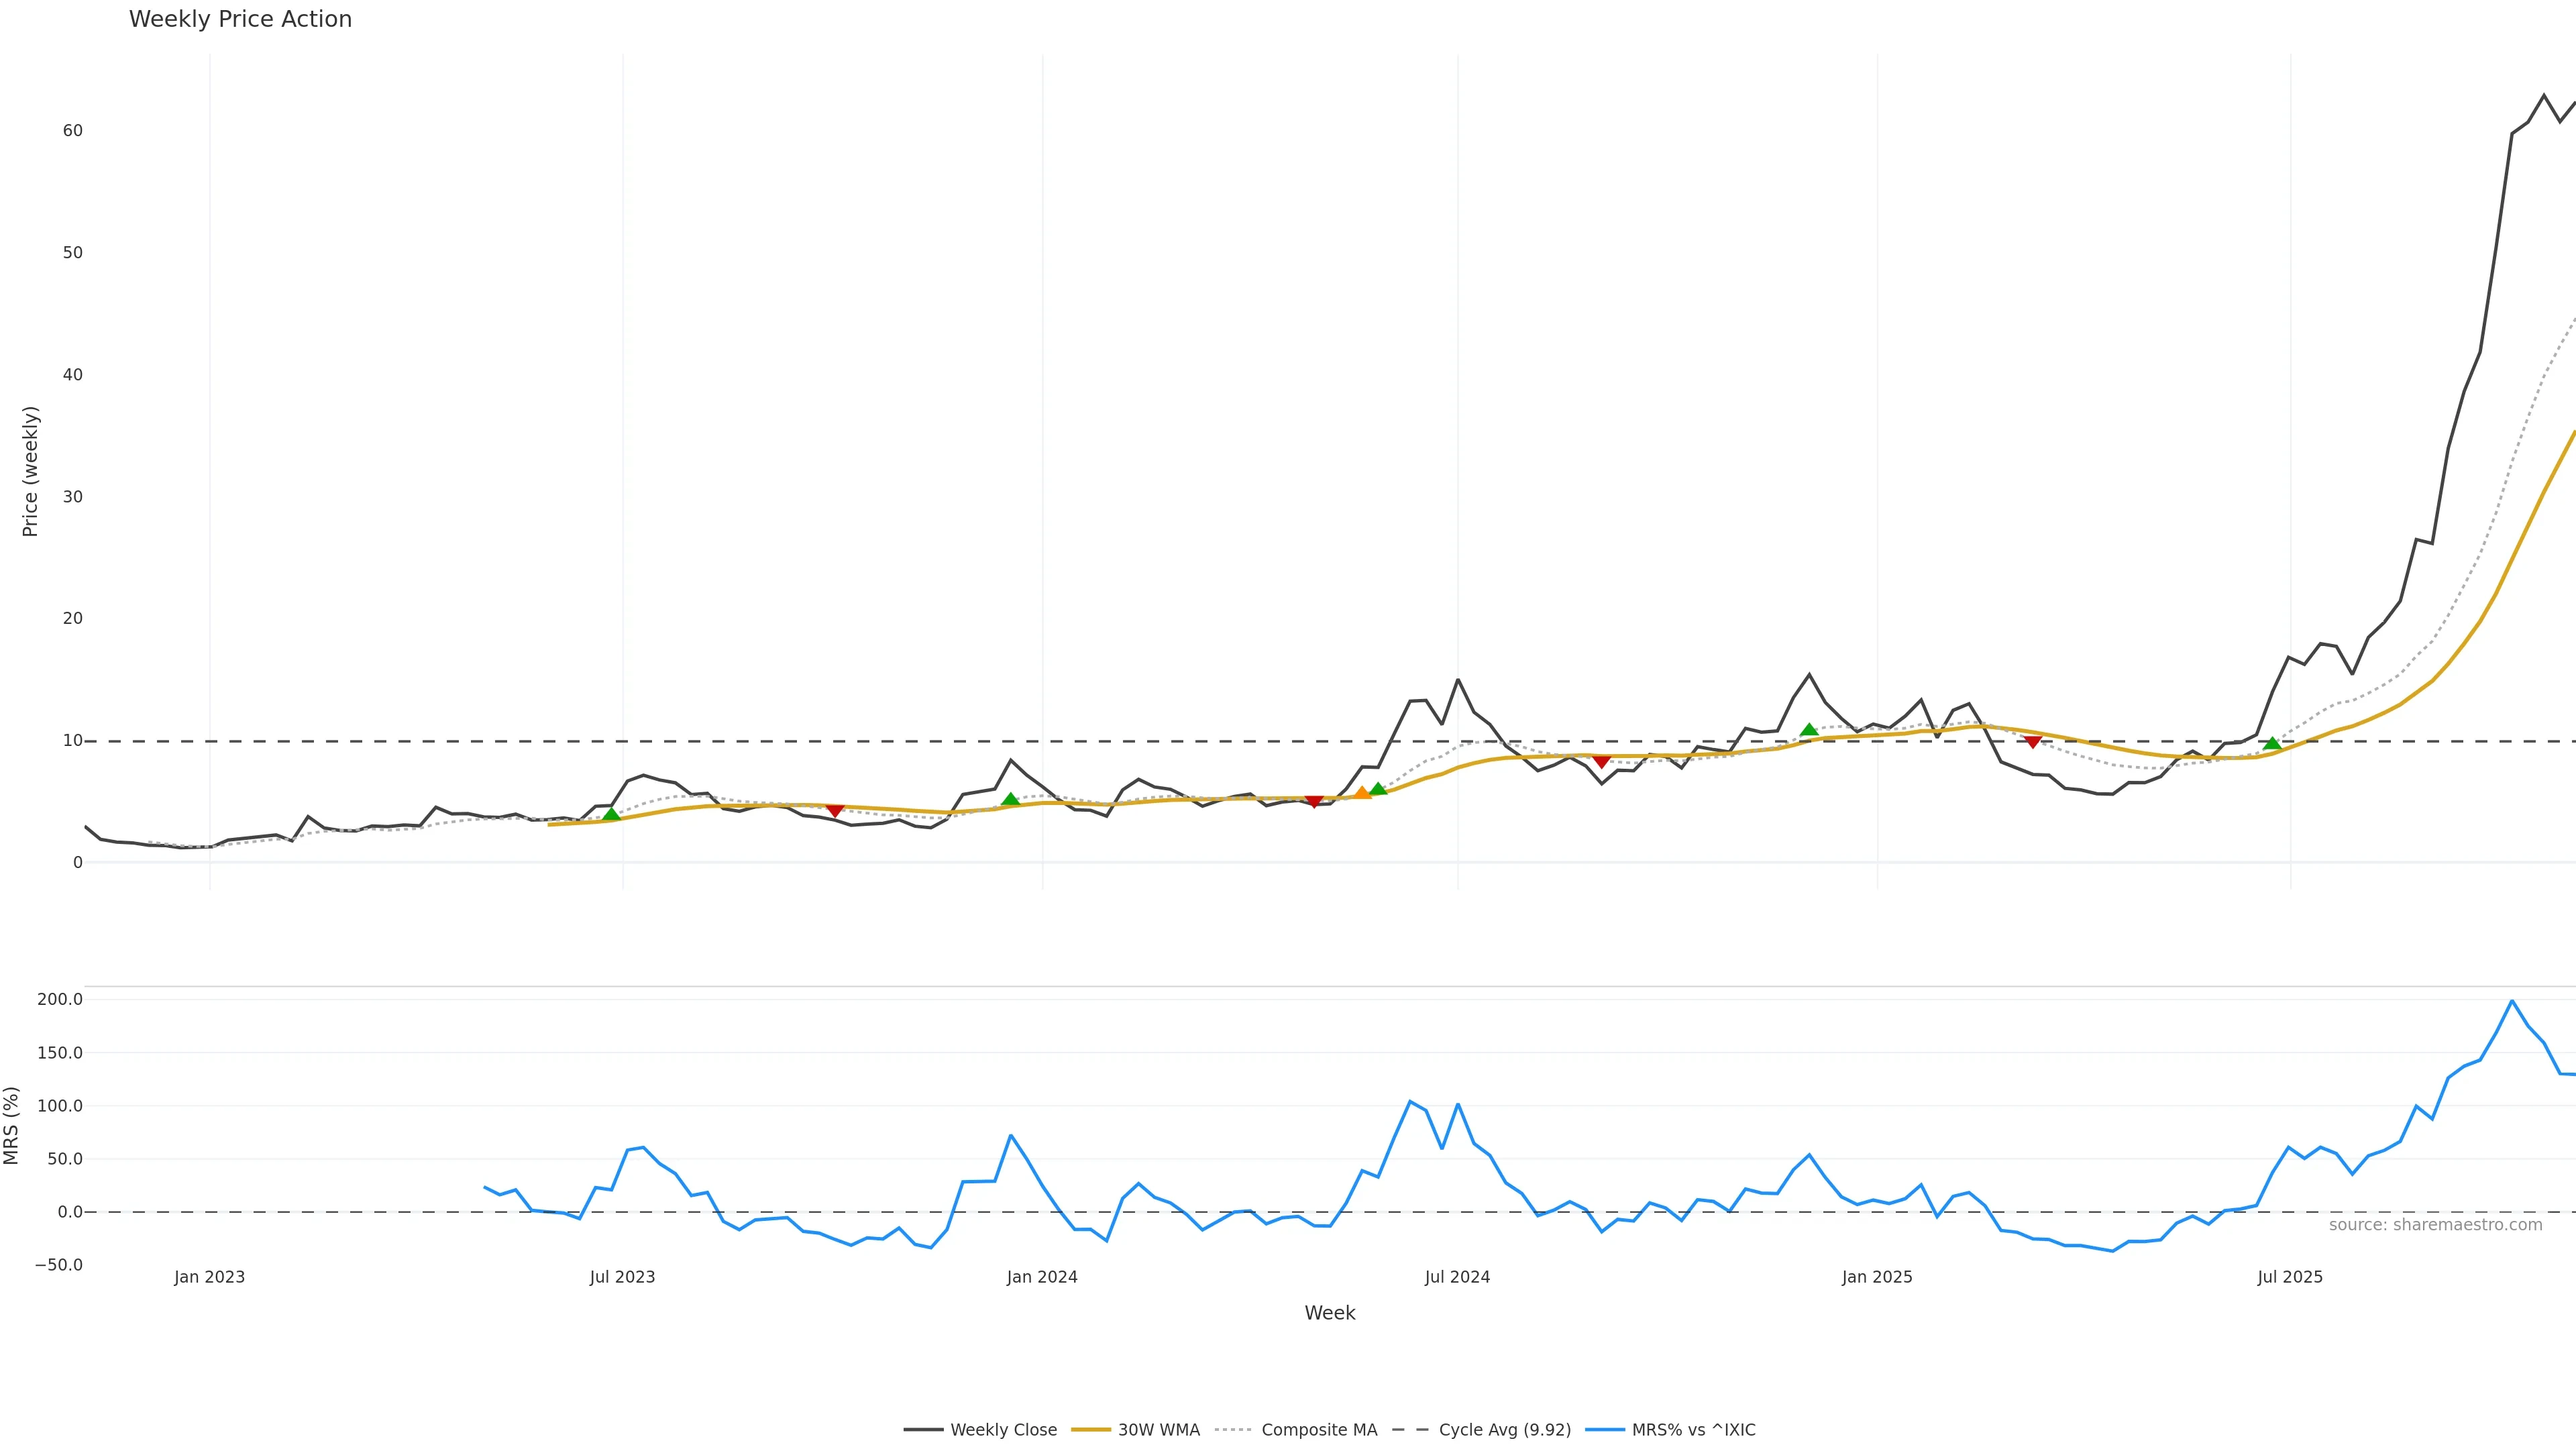Click the first green triangle near Jul 2023
Viewport: 2576px width, 1449px height.
(611, 815)
